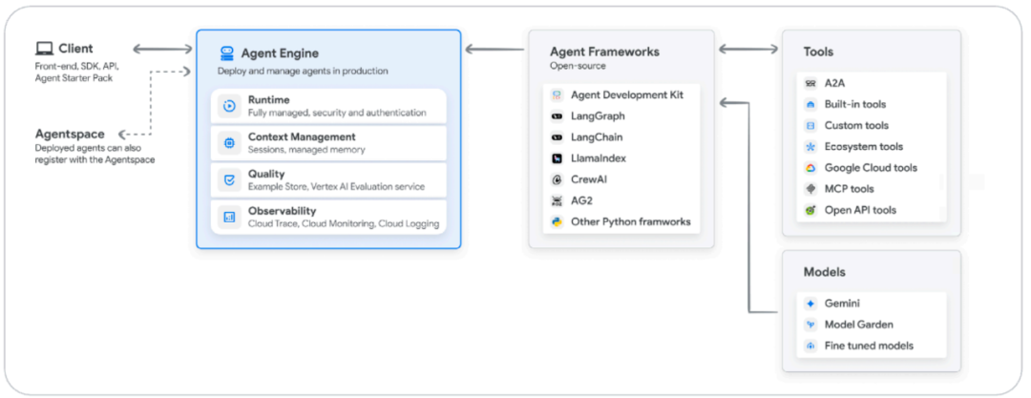
Task: Click the Custom tools icon
Action: 810,125
